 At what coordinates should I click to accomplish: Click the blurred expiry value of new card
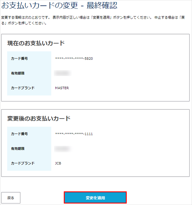[x=63, y=148]
